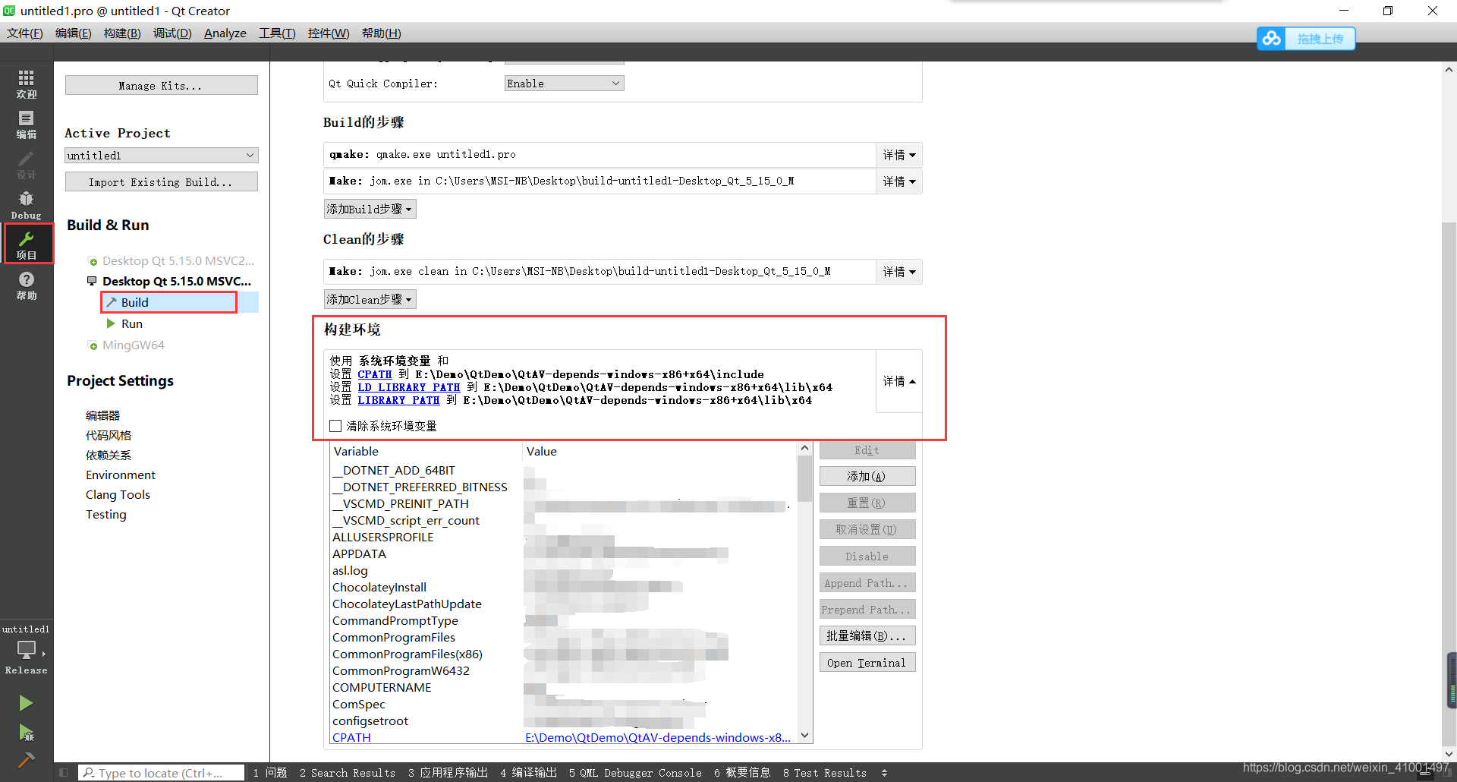Viewport: 1457px width, 782px height.
Task: Open the untitled1 Release kit selector
Action: click(x=27, y=649)
